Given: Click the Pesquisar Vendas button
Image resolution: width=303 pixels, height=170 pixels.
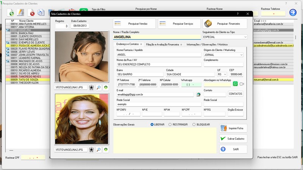Looking at the screenshot, I should pos(134,24).
